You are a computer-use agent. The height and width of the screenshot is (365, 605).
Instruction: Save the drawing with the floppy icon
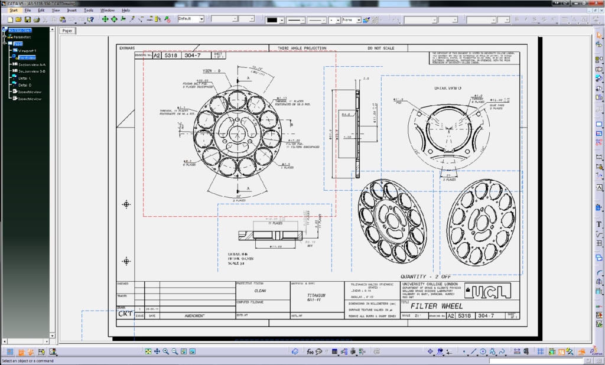click(28, 19)
